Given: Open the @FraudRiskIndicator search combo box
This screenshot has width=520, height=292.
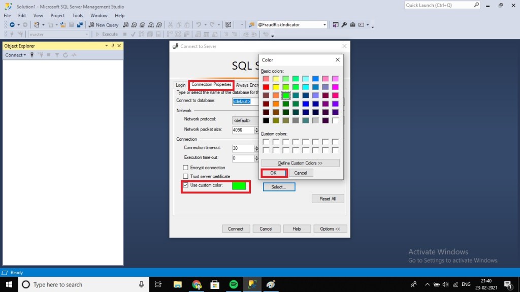Looking at the screenshot, I should (291, 24).
